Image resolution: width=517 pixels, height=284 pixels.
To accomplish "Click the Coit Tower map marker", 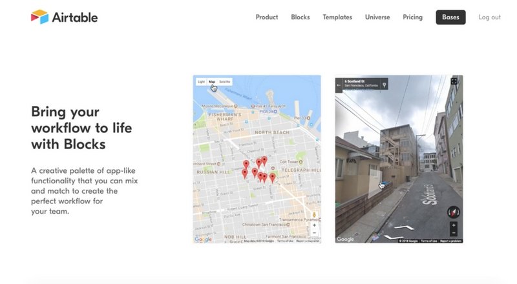I will pos(301,162).
